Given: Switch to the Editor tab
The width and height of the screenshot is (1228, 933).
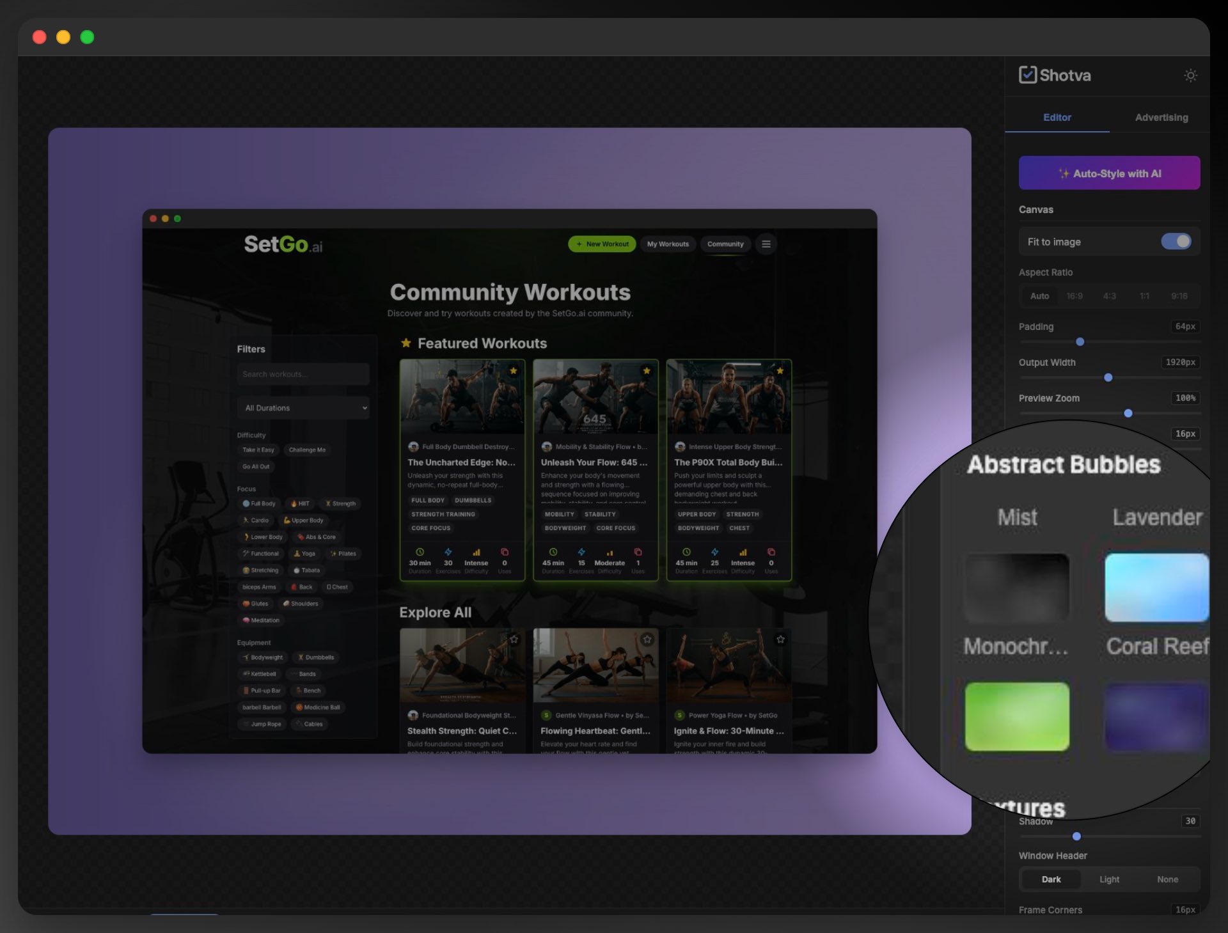Looking at the screenshot, I should pos(1057,118).
